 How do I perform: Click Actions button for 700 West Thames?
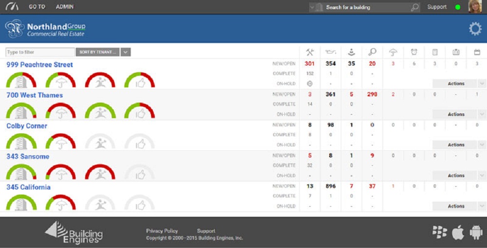(455, 114)
